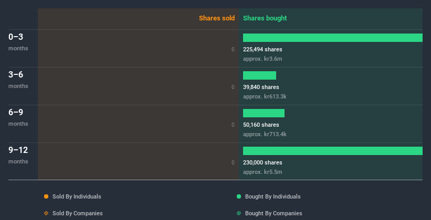Click the approx. kr613.3k amount
Screen dimensions: 431x220
click(x=265, y=96)
